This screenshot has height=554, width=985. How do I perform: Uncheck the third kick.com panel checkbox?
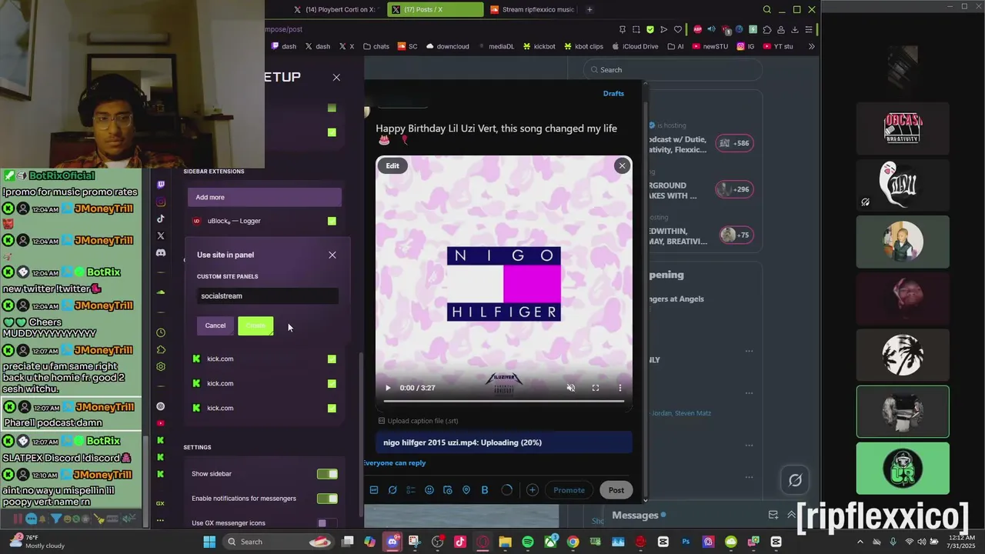[x=332, y=408]
